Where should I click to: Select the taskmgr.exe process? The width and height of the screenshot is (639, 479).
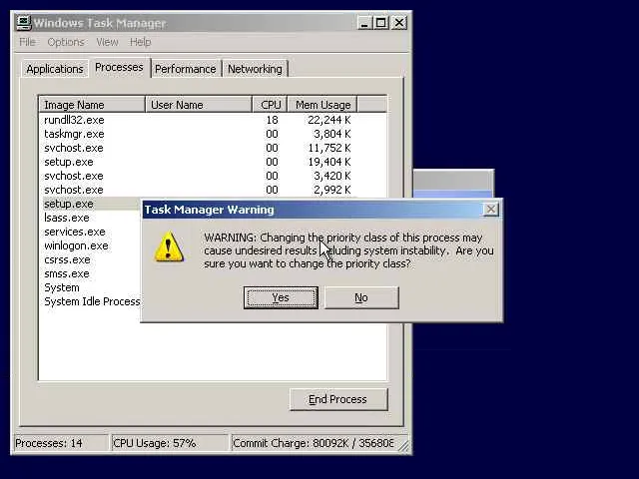click(198, 134)
